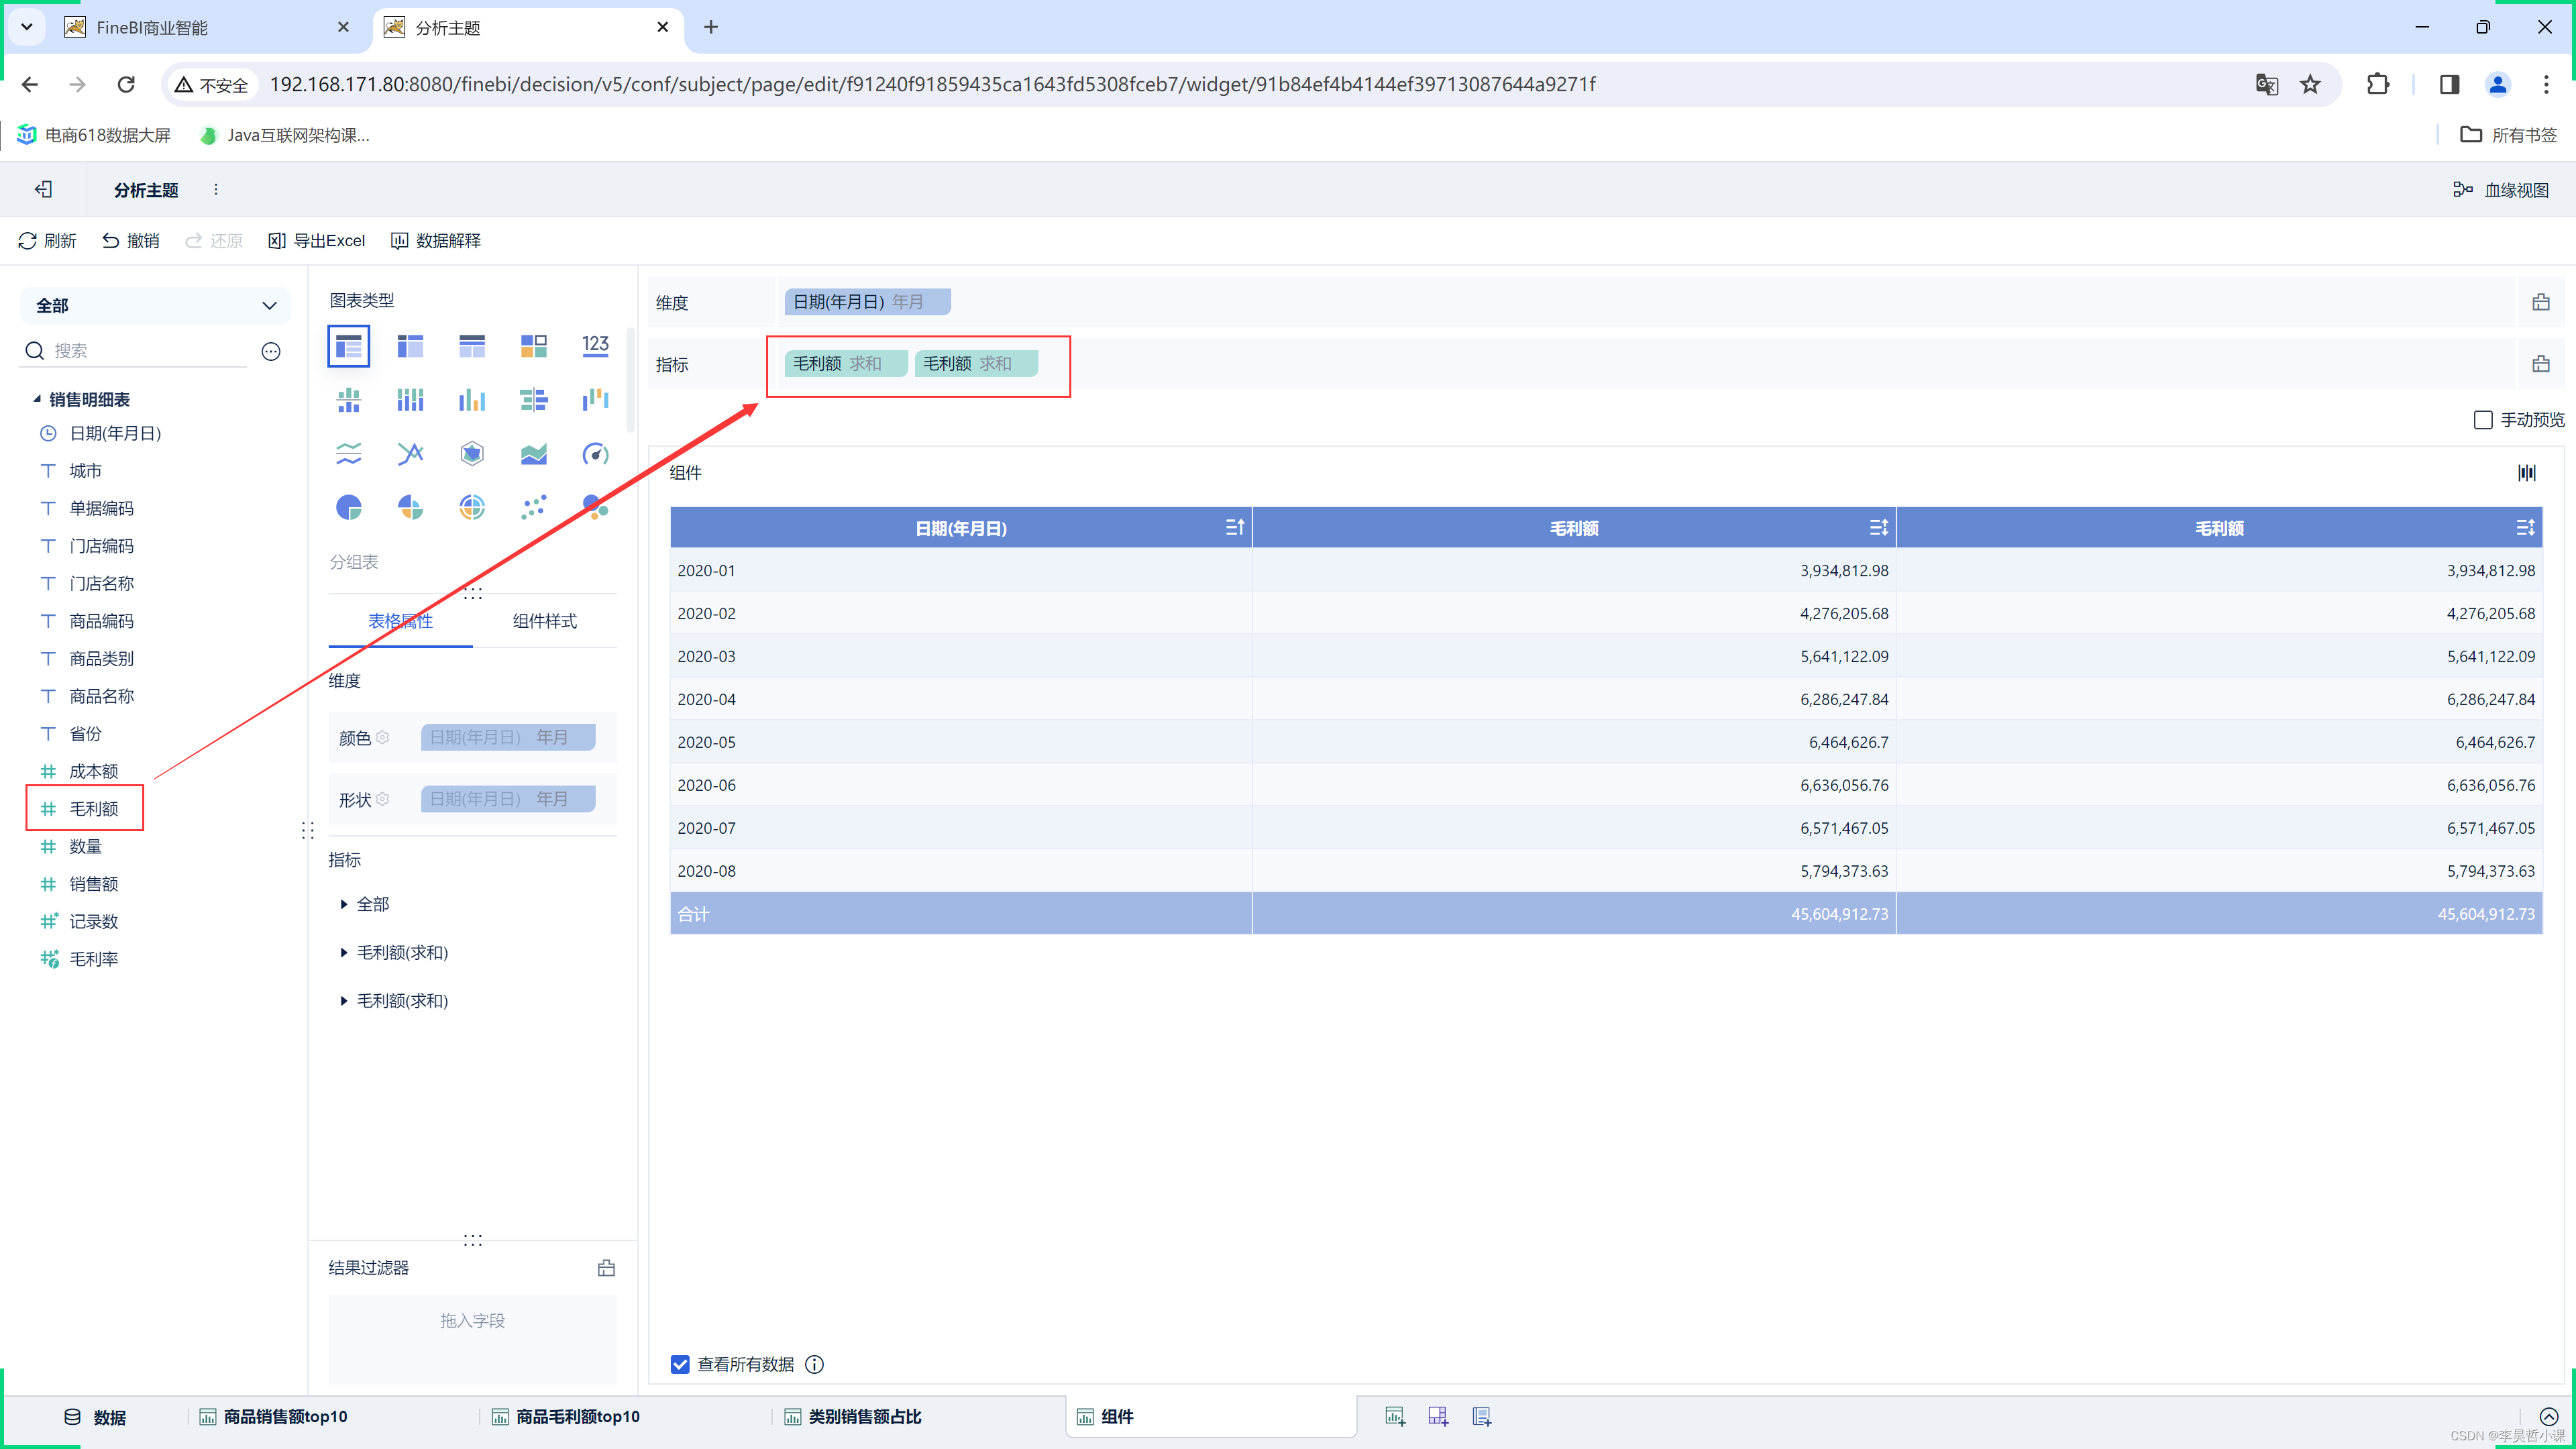Image resolution: width=2576 pixels, height=1449 pixels.
Task: Click the exit/back icon beside 分析主题
Action: pos(43,189)
